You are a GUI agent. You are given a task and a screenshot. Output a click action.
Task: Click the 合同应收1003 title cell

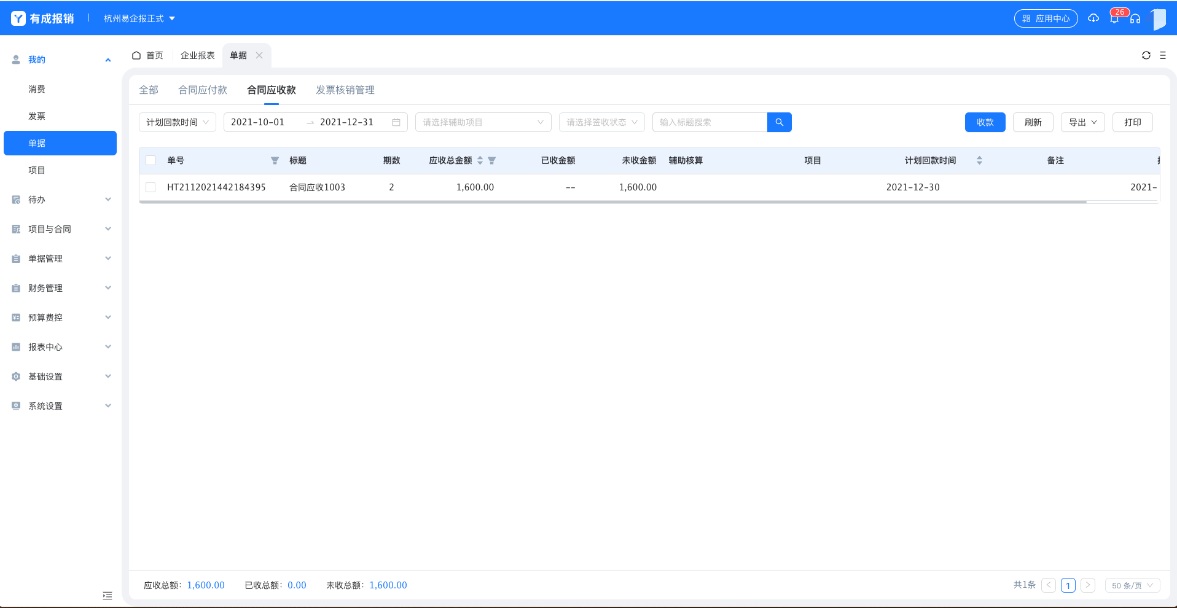(318, 187)
